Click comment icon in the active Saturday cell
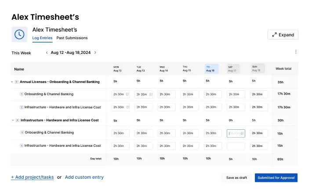The width and height of the screenshot is (312, 195). (243, 133)
